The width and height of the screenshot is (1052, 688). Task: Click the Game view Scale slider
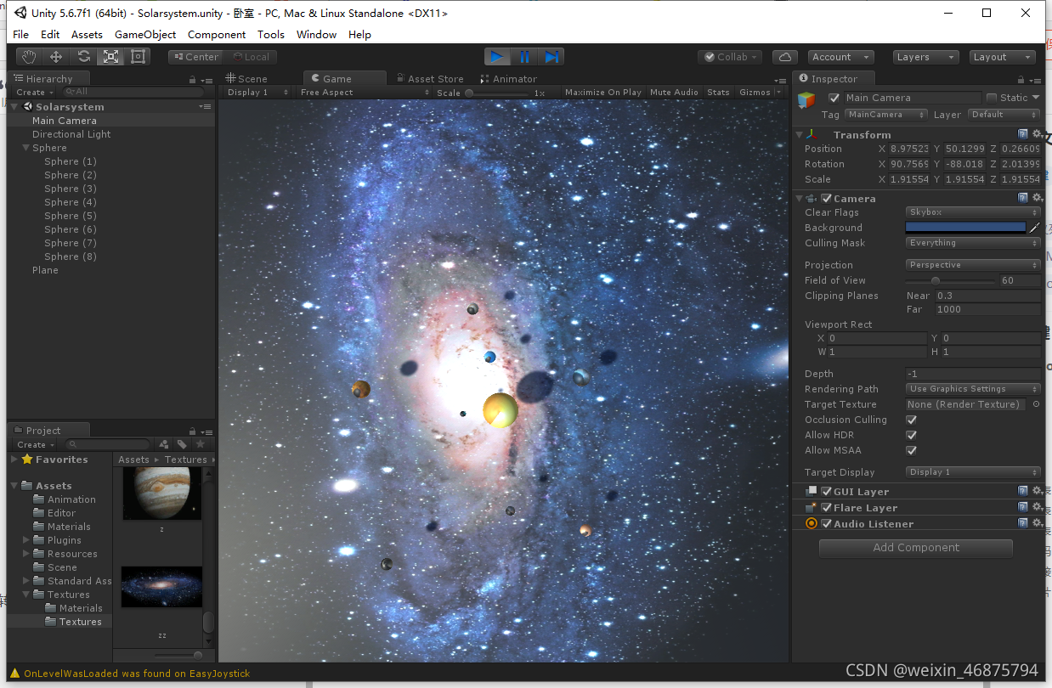pos(497,93)
